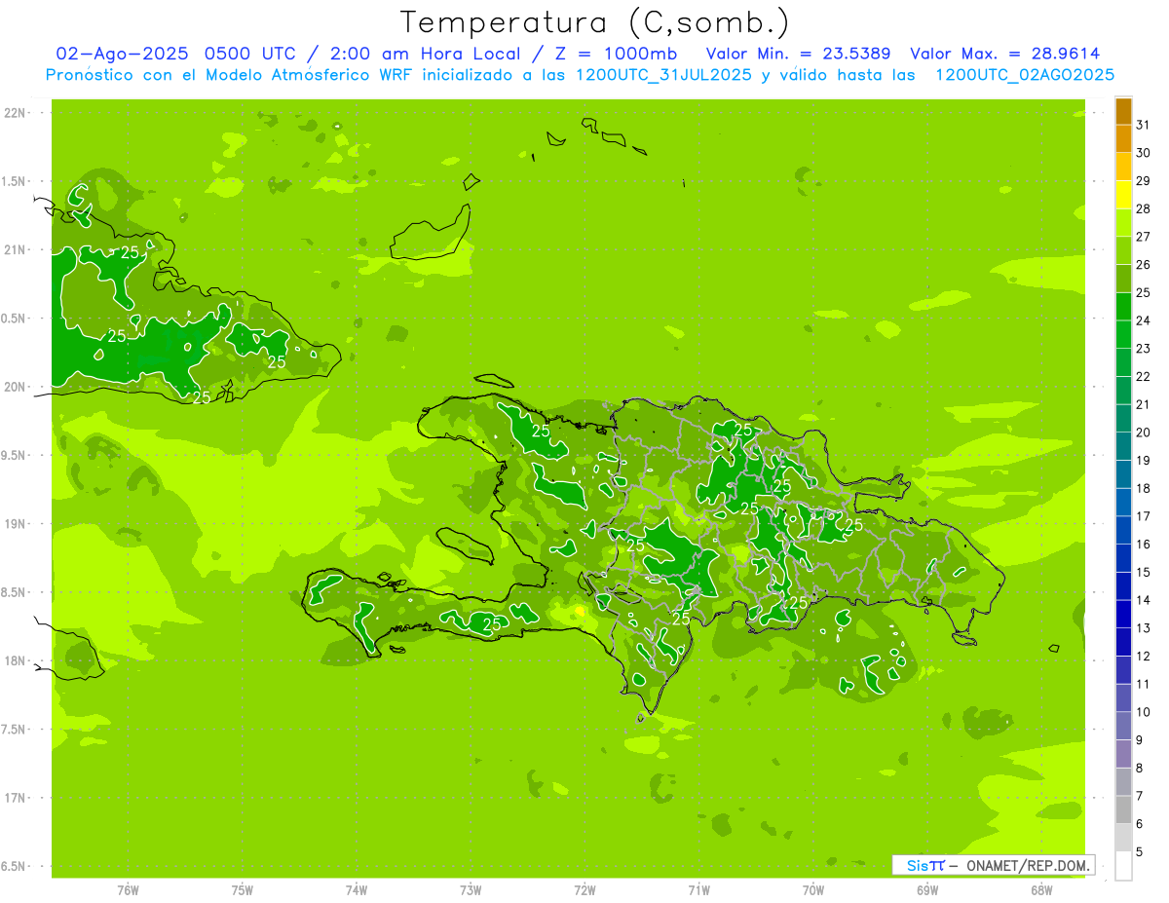Click the "17N" latitude axis label
This screenshot has width=1169, height=903.
tap(16, 798)
